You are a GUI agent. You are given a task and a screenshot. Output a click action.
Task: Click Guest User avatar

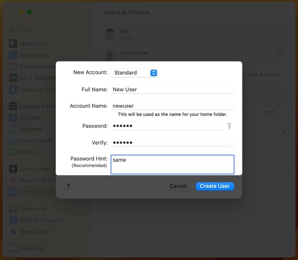(110, 54)
